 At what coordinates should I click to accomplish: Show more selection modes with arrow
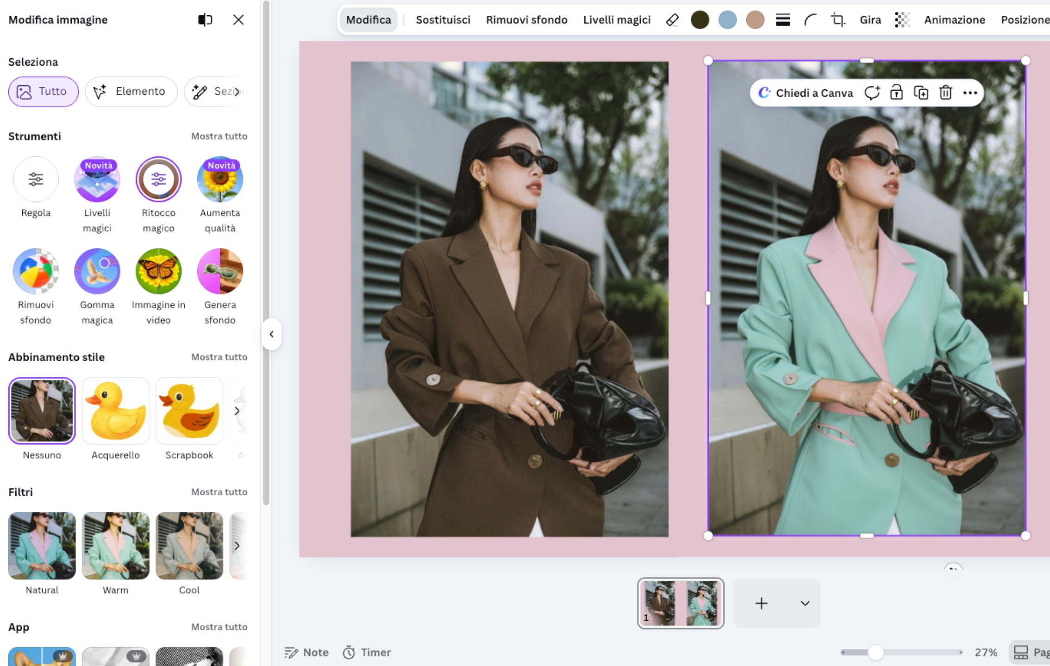(x=237, y=92)
